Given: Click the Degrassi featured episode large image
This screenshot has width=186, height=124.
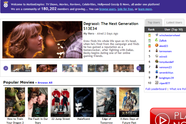Looking at the screenshot, I should pos(42,40).
